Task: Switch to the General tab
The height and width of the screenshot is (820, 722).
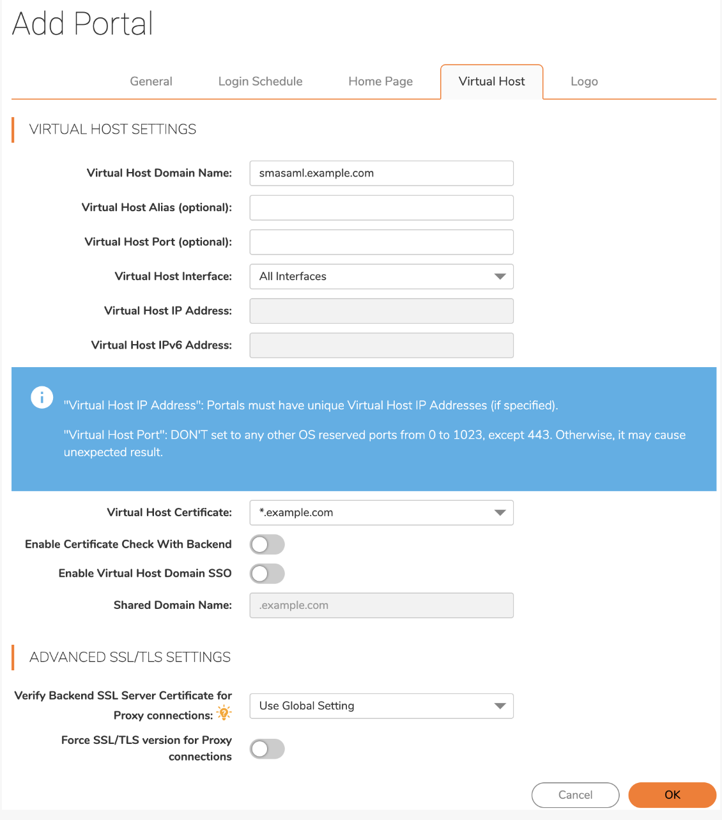Action: [151, 81]
